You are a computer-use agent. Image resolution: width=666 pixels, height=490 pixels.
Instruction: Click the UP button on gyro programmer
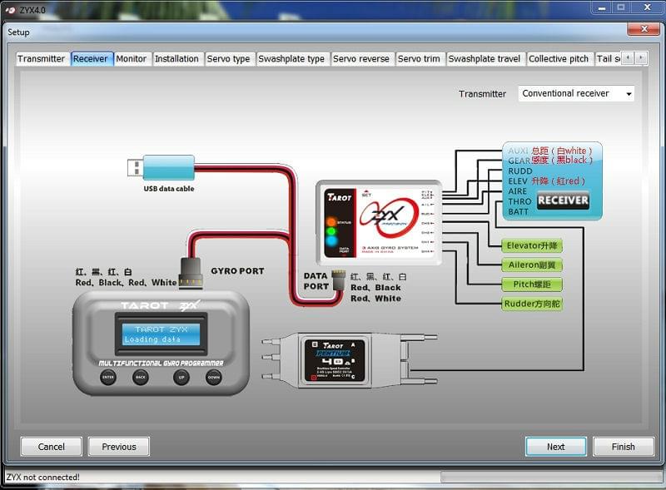click(181, 377)
